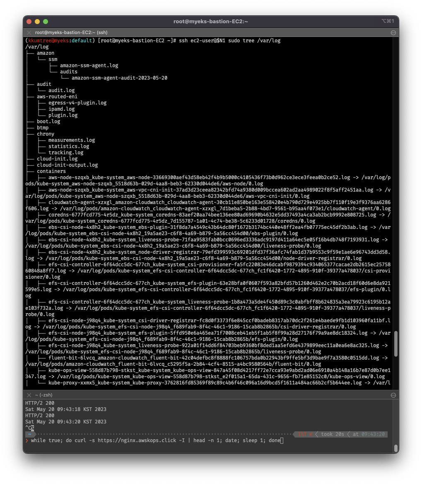Click the '~' directory prompt segment
This screenshot has height=484, width=422.
29,434
